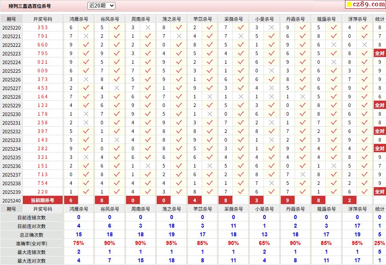Click the X mark in row 2025221 under 鸿雁杀号
Viewport: 386px width, 265px height.
point(86,36)
